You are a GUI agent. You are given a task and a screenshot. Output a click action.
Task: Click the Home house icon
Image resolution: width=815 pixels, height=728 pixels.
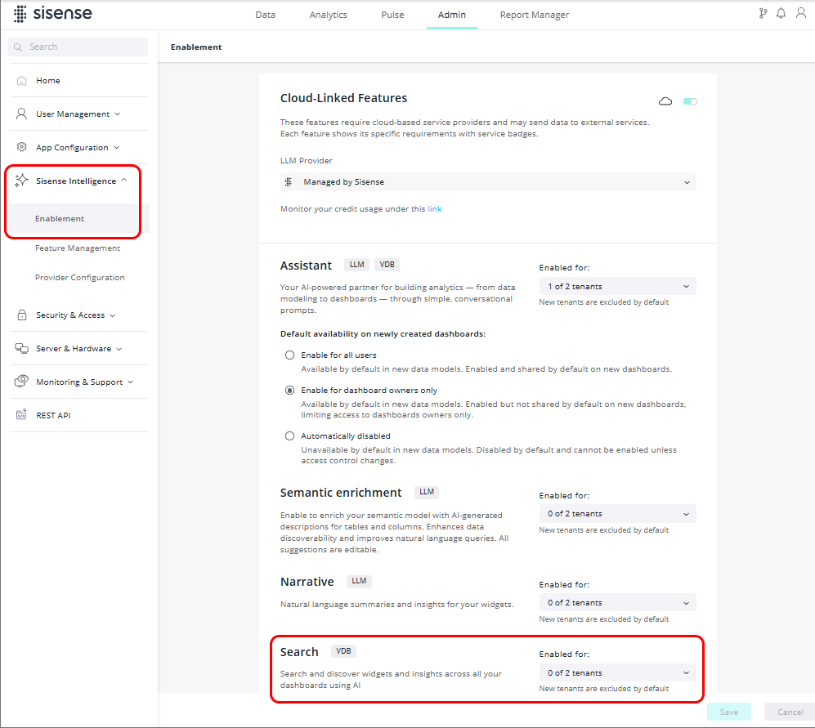(21, 81)
